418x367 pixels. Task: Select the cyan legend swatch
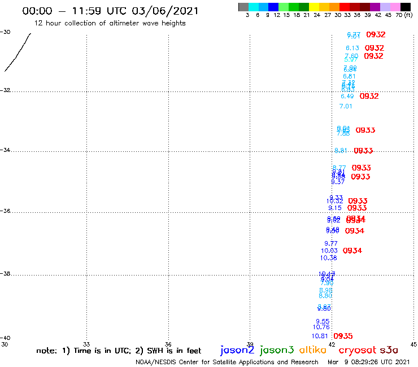(254, 7)
